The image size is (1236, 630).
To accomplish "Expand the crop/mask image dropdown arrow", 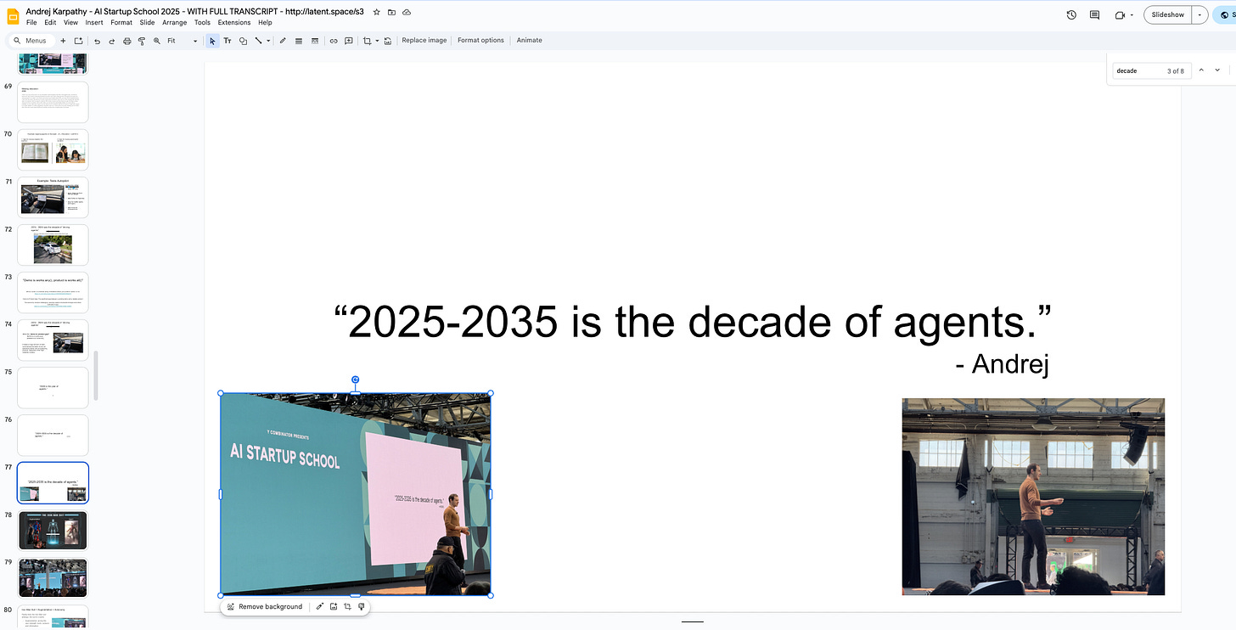I will pyautogui.click(x=377, y=41).
